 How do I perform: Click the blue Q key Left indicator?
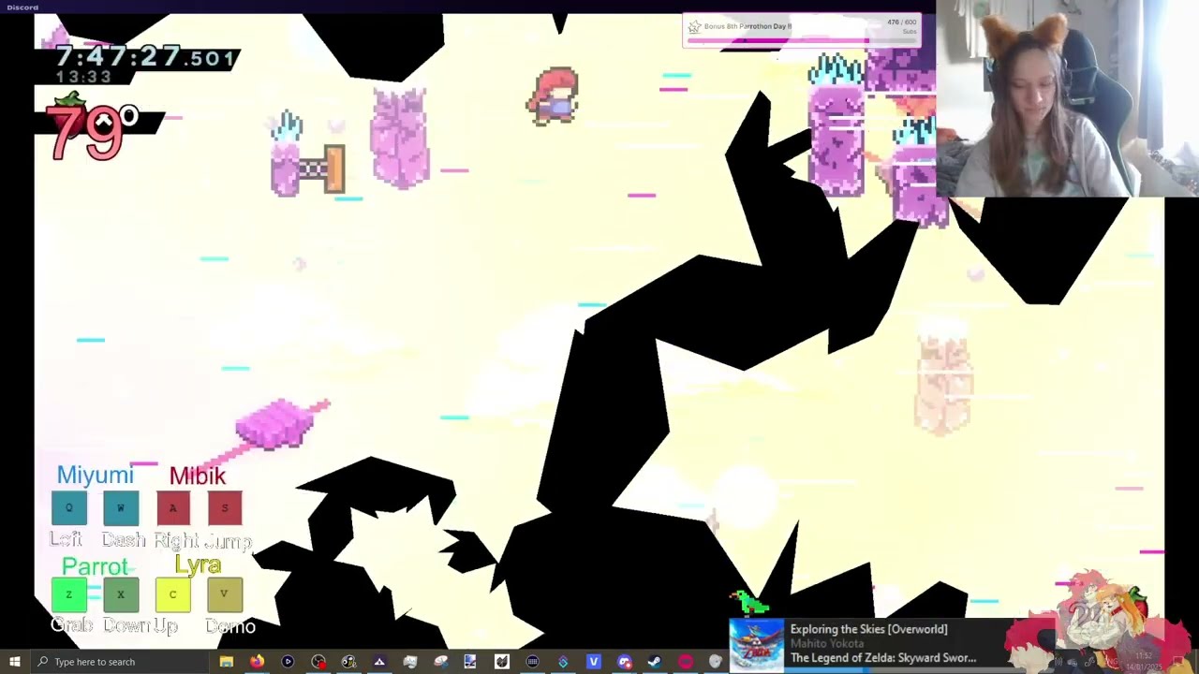coord(68,508)
